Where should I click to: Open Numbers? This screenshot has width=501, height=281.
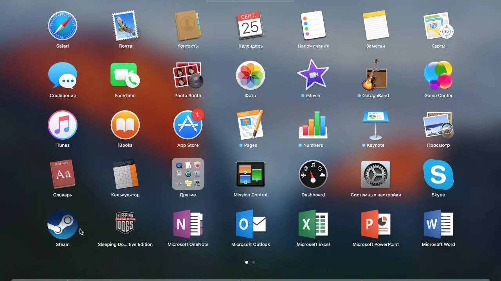(313, 125)
